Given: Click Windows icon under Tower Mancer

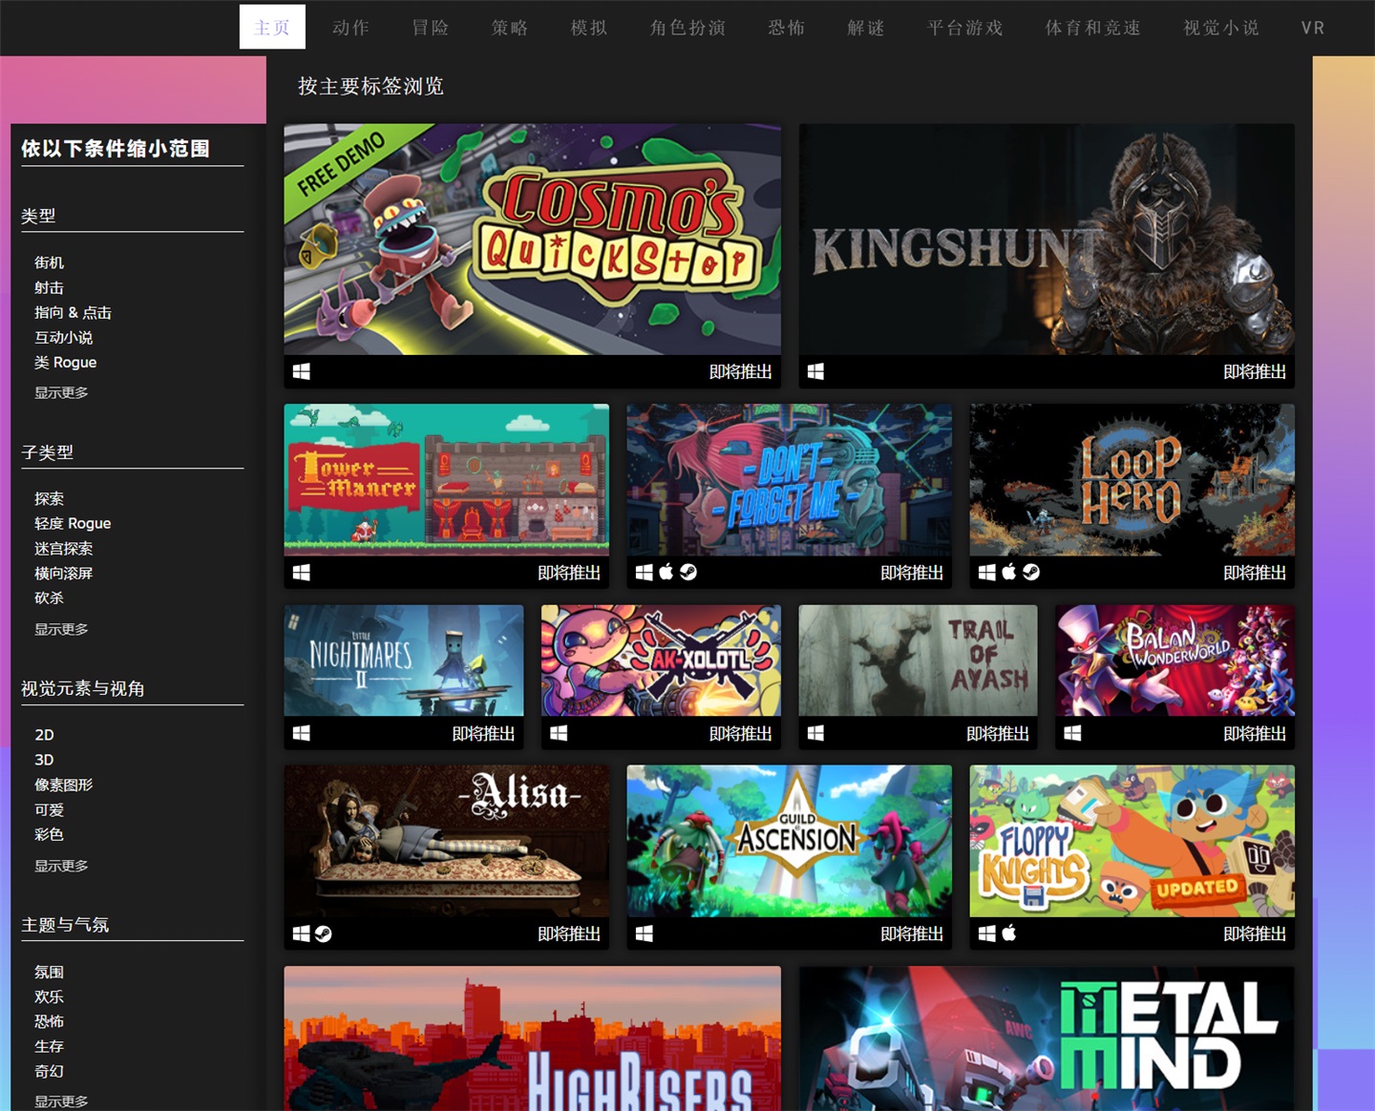Looking at the screenshot, I should click(x=302, y=573).
